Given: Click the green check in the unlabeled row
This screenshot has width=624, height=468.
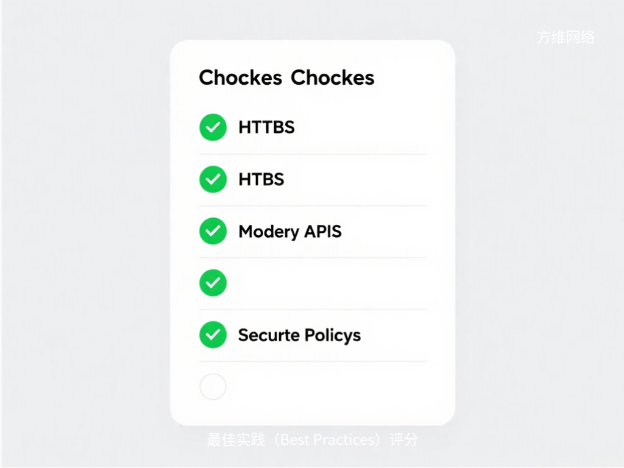Looking at the screenshot, I should (x=213, y=283).
